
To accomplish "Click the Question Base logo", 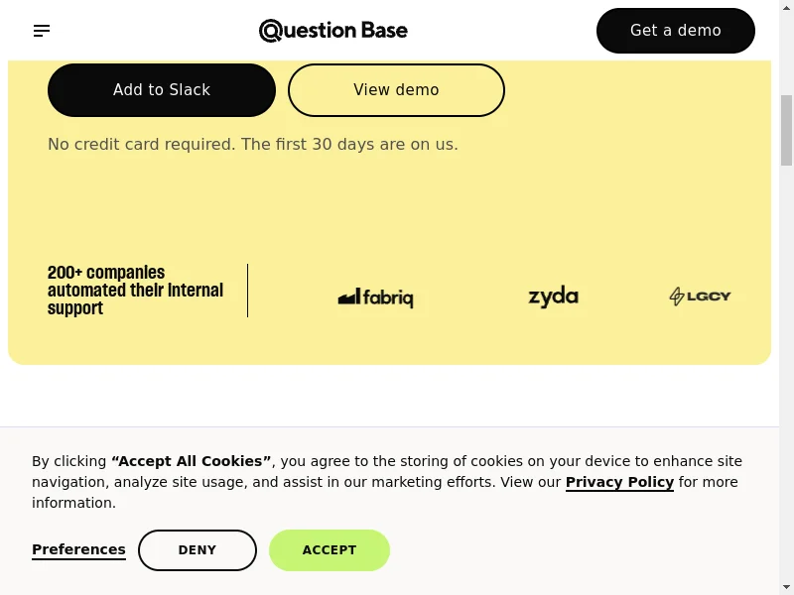I will tap(333, 31).
